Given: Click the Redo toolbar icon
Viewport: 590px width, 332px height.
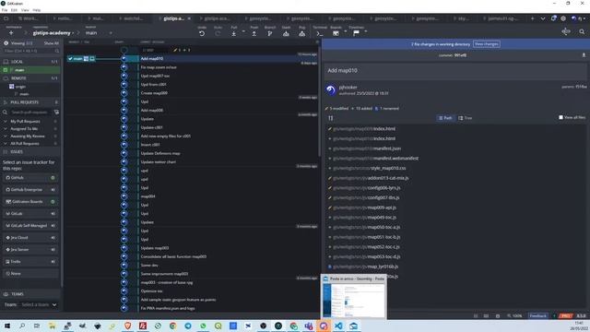Looking at the screenshot, I should point(218,33).
